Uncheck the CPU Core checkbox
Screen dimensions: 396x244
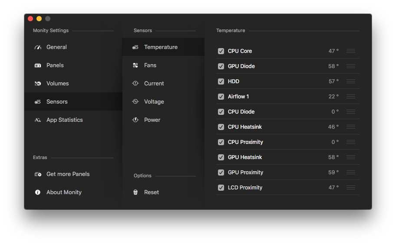point(221,51)
